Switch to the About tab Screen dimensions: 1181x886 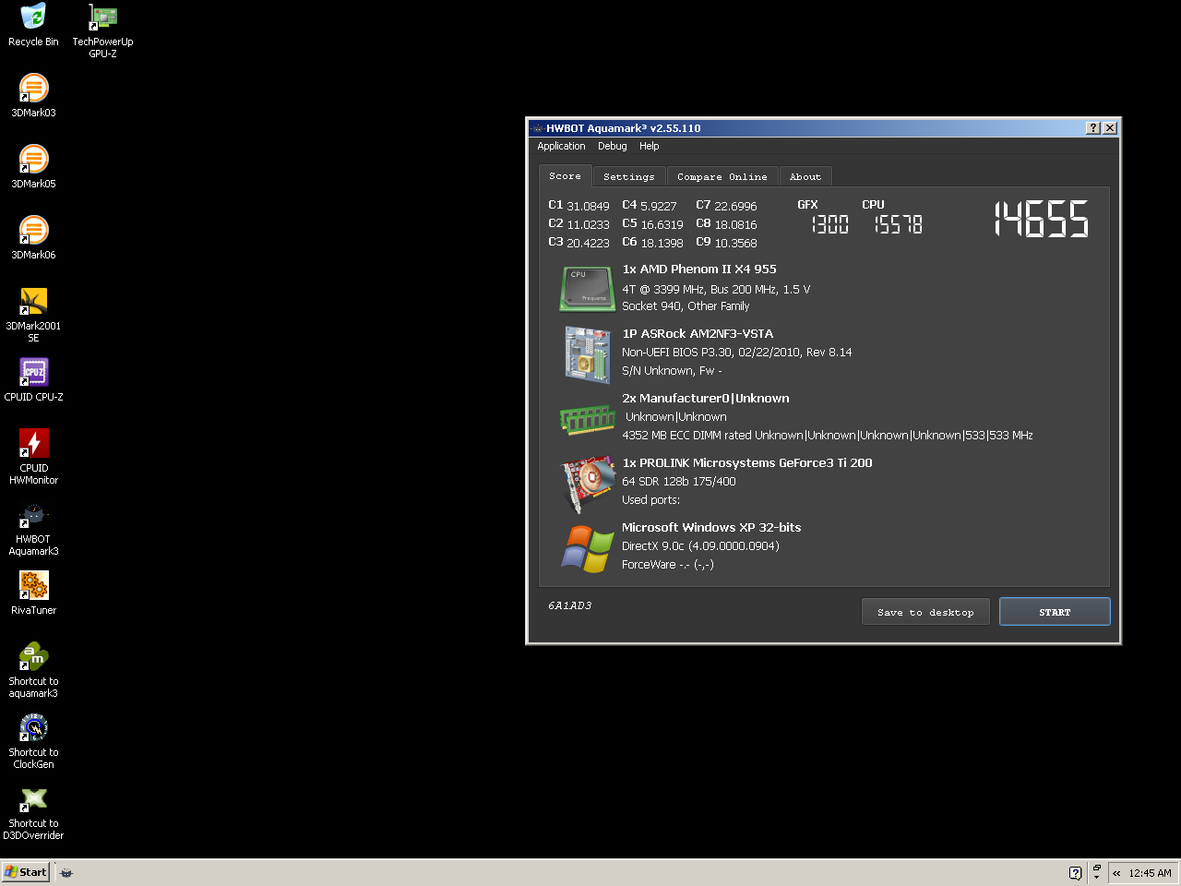click(x=805, y=176)
